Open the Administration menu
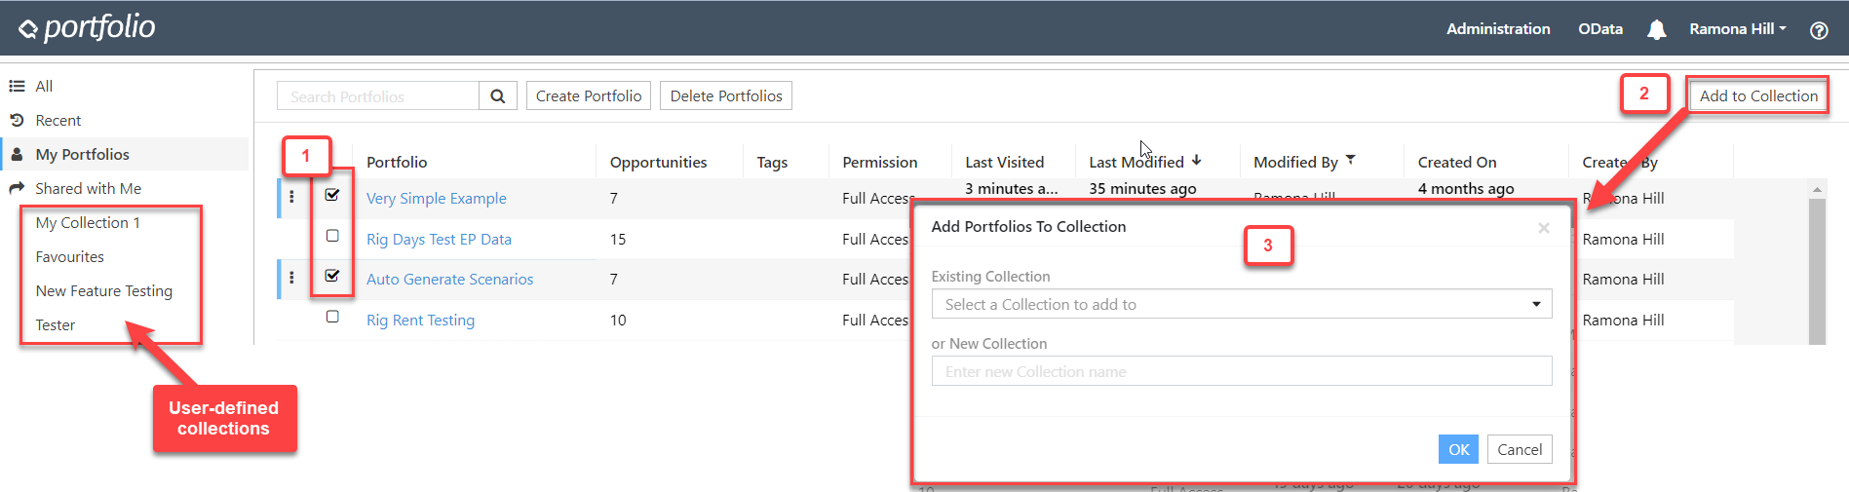 (1497, 29)
